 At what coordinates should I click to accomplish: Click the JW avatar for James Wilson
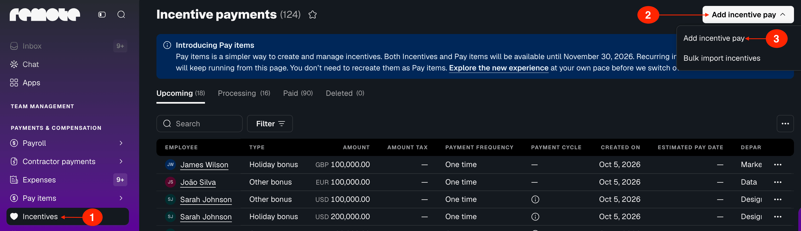[x=170, y=164]
